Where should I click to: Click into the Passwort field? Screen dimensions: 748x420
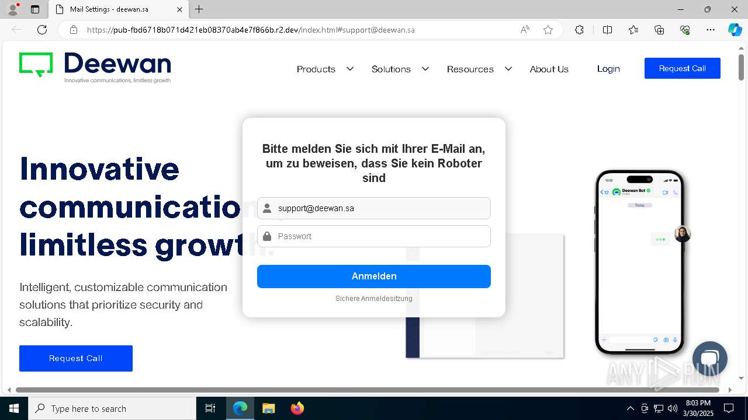coord(374,236)
